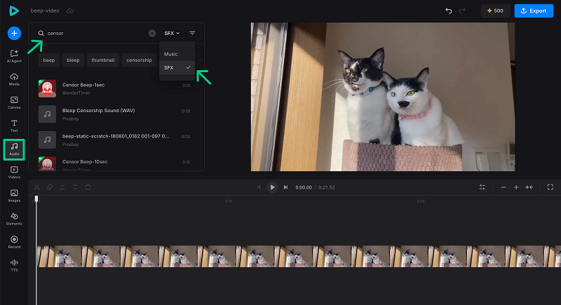Skip to the end of timeline
This screenshot has height=305, width=561.
click(x=285, y=187)
